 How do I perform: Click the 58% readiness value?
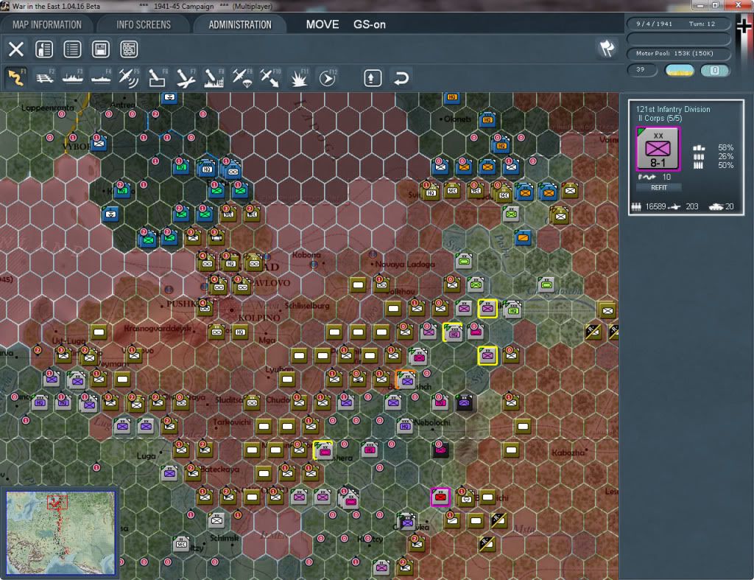tap(725, 147)
